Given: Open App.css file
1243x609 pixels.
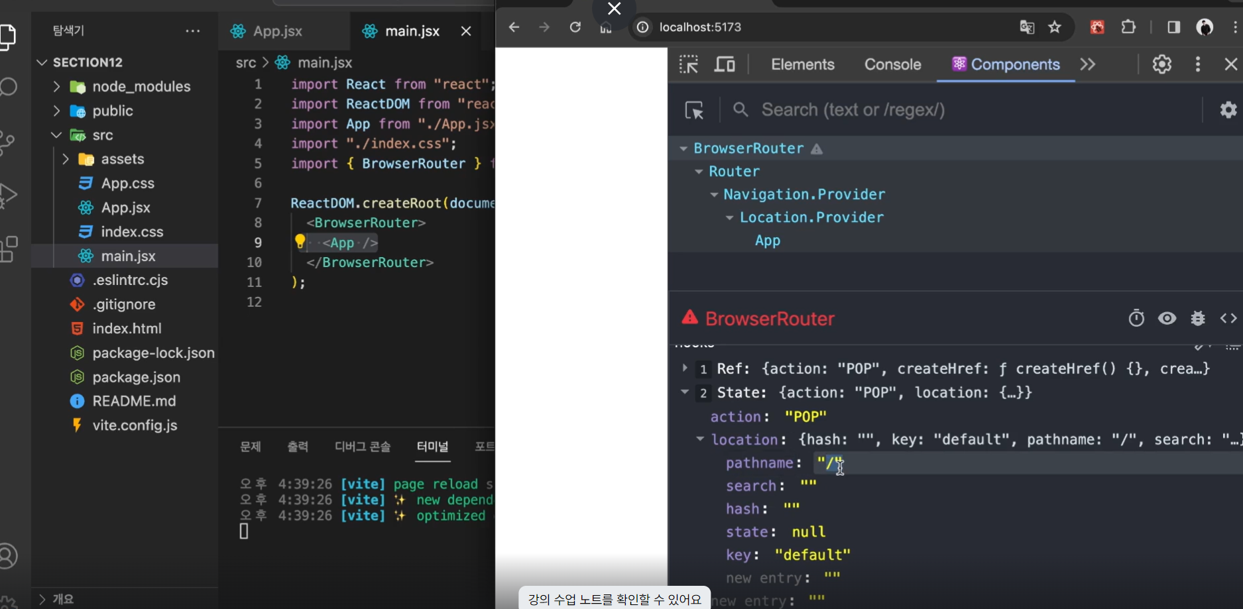Looking at the screenshot, I should [x=128, y=184].
